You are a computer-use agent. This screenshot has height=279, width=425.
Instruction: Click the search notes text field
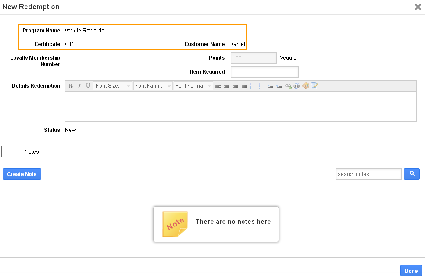click(368, 174)
